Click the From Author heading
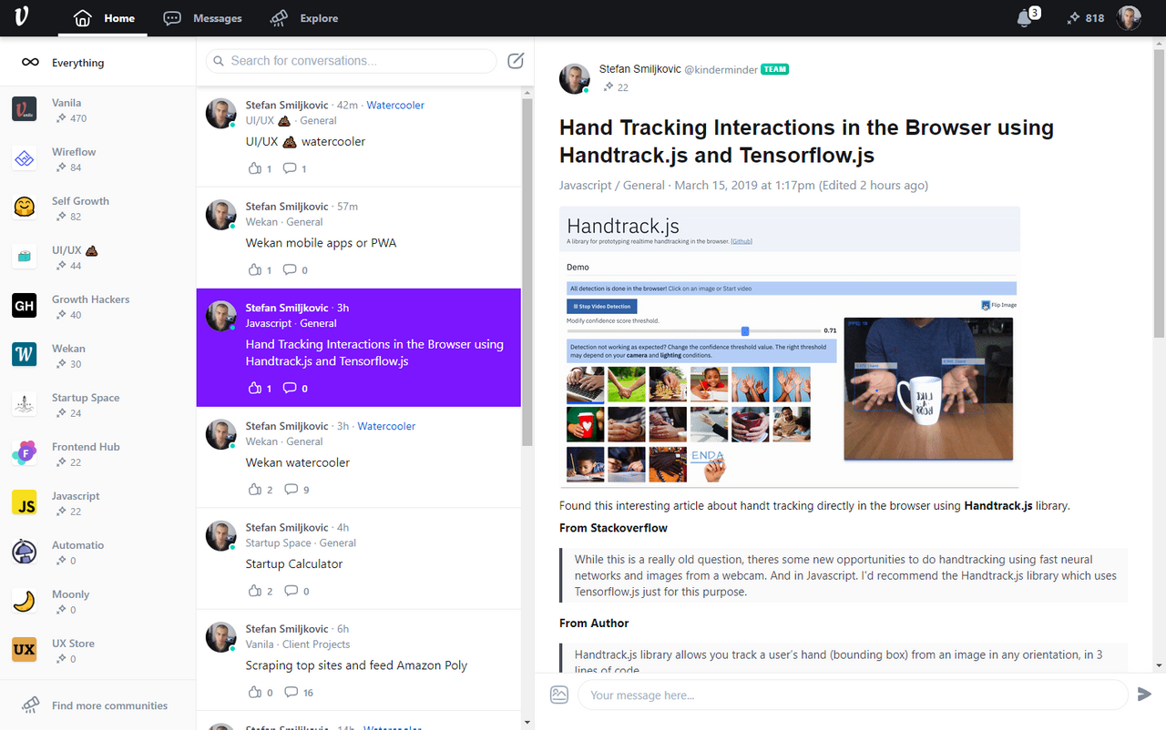The image size is (1166, 730). pyautogui.click(x=594, y=624)
